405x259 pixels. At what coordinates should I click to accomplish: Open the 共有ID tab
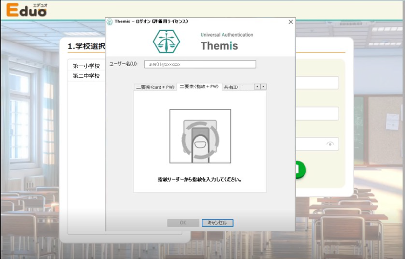[231, 87]
